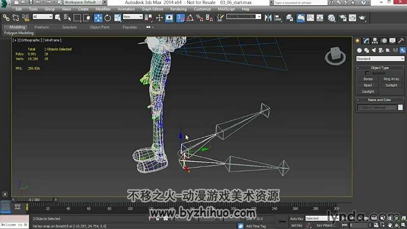
Task: Click the help search keyword field
Action: (301, 3)
